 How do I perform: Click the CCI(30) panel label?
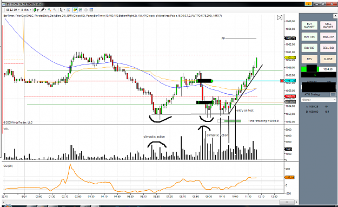(8, 166)
